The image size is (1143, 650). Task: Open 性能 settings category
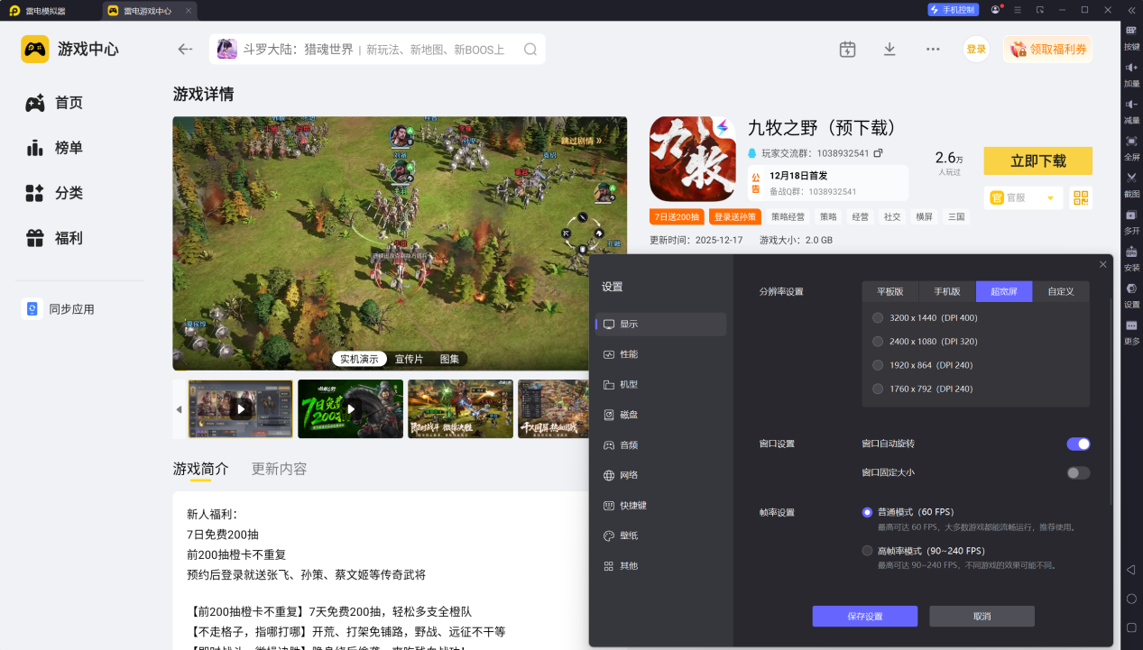[660, 354]
